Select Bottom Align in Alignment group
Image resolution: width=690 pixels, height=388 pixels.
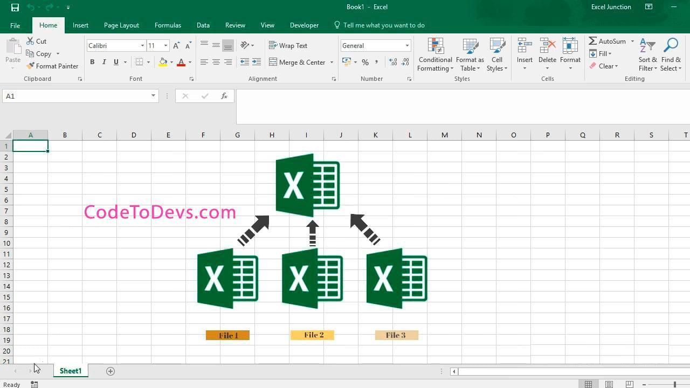[x=228, y=45]
